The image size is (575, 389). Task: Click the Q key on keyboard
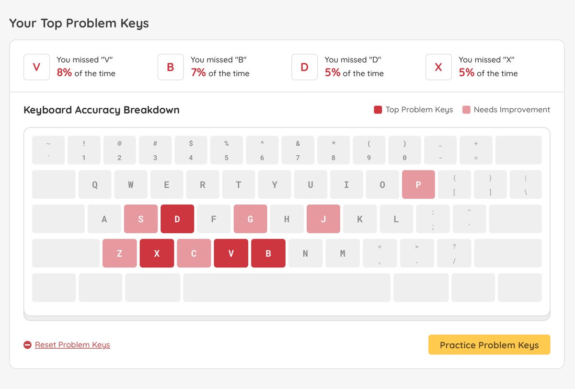(95, 184)
